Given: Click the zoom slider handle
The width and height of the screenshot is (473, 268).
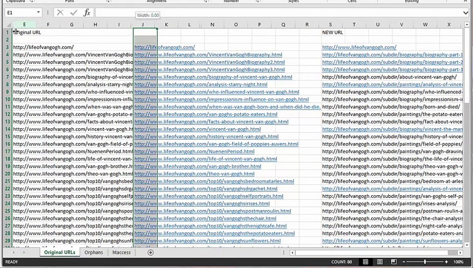Looking at the screenshot, I should (x=425, y=262).
